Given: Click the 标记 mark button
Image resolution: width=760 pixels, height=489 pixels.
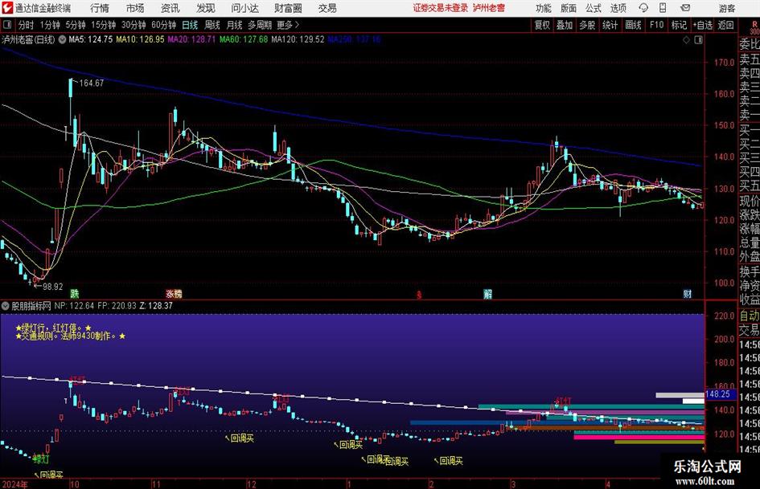Looking at the screenshot, I should 679,25.
